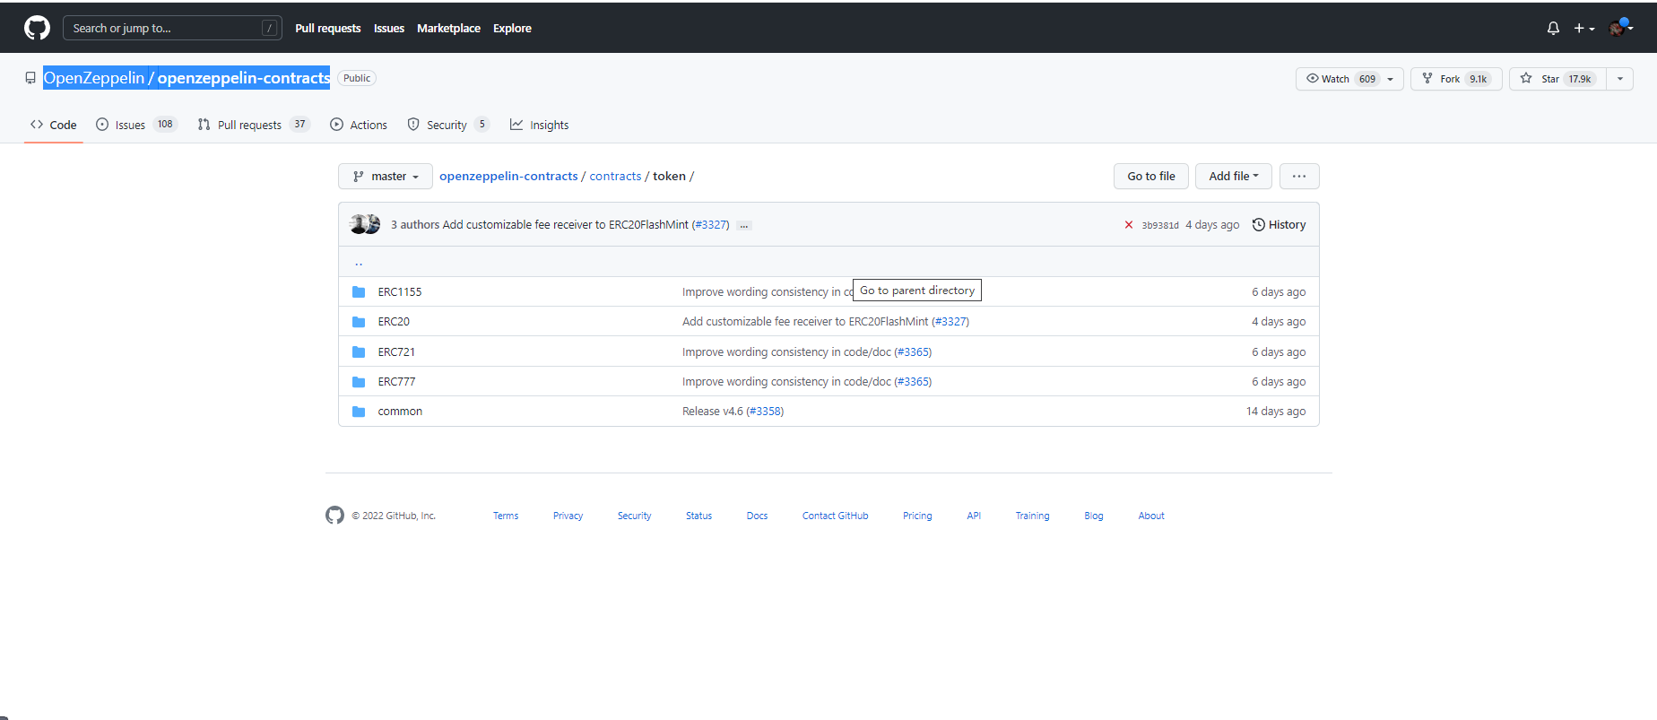This screenshot has height=720, width=1657.
Task: Click the GitHub logo in header
Action: (37, 28)
